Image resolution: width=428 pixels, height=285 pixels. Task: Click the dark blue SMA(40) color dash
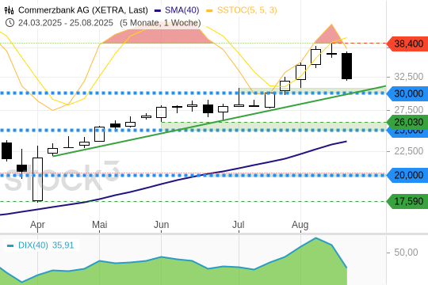point(158,10)
